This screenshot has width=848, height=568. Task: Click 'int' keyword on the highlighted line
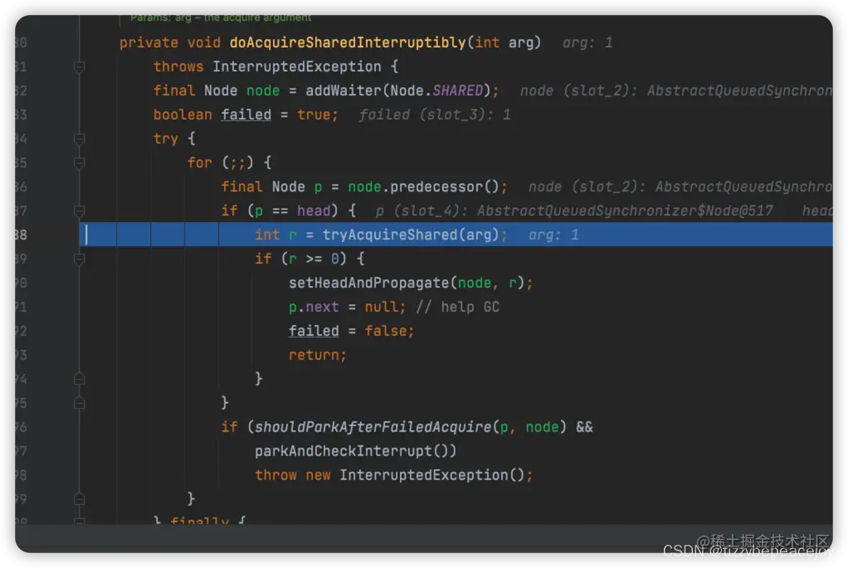(x=267, y=235)
